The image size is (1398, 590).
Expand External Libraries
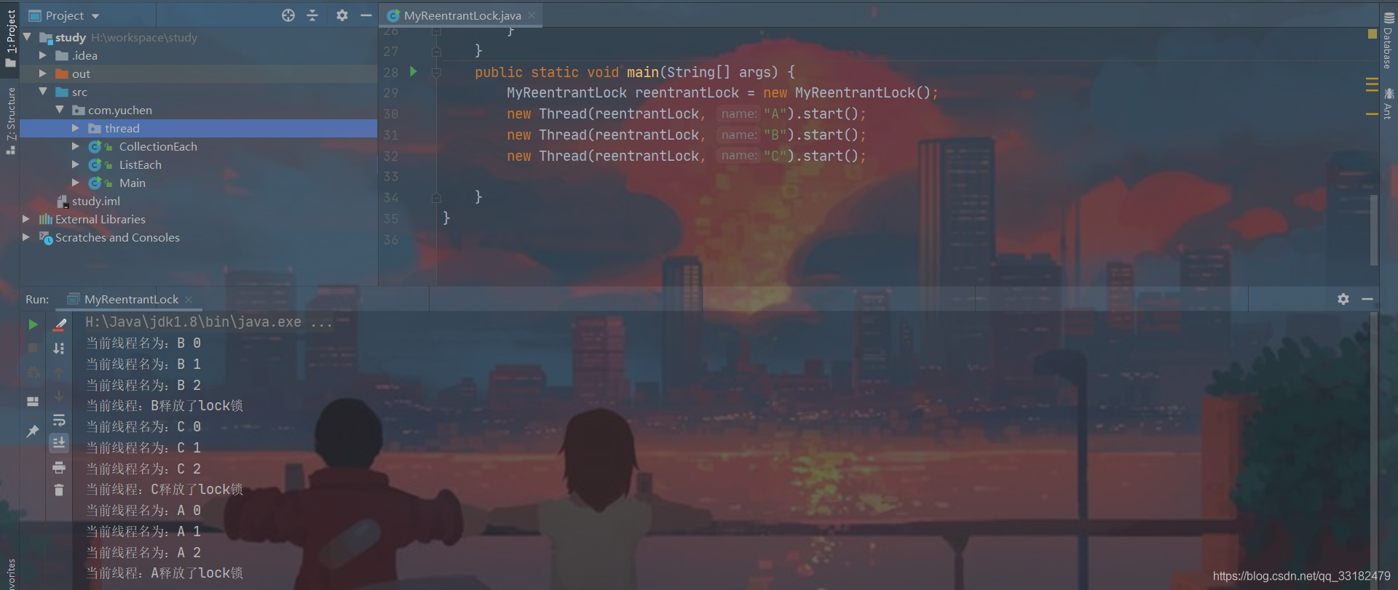click(x=26, y=219)
